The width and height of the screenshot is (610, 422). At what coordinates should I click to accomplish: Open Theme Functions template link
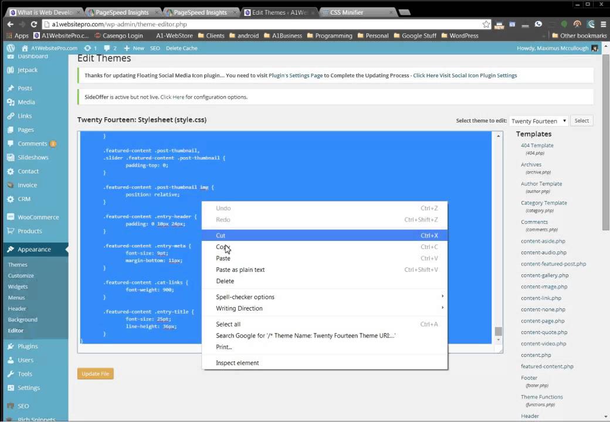coord(542,397)
